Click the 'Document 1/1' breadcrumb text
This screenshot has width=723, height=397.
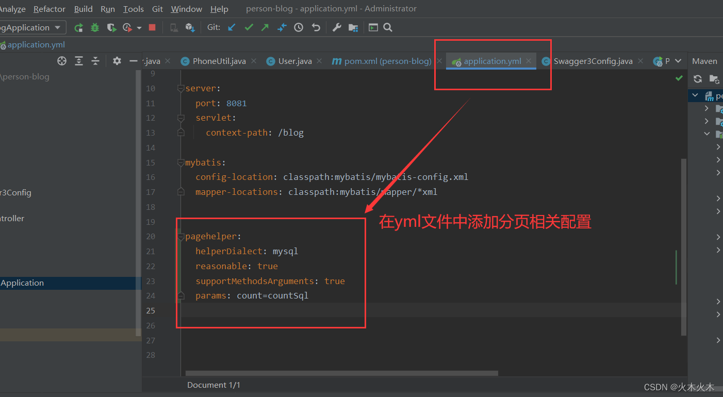[x=213, y=385]
